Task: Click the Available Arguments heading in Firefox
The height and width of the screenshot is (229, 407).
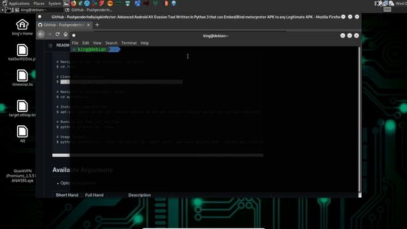Action: 82,170
